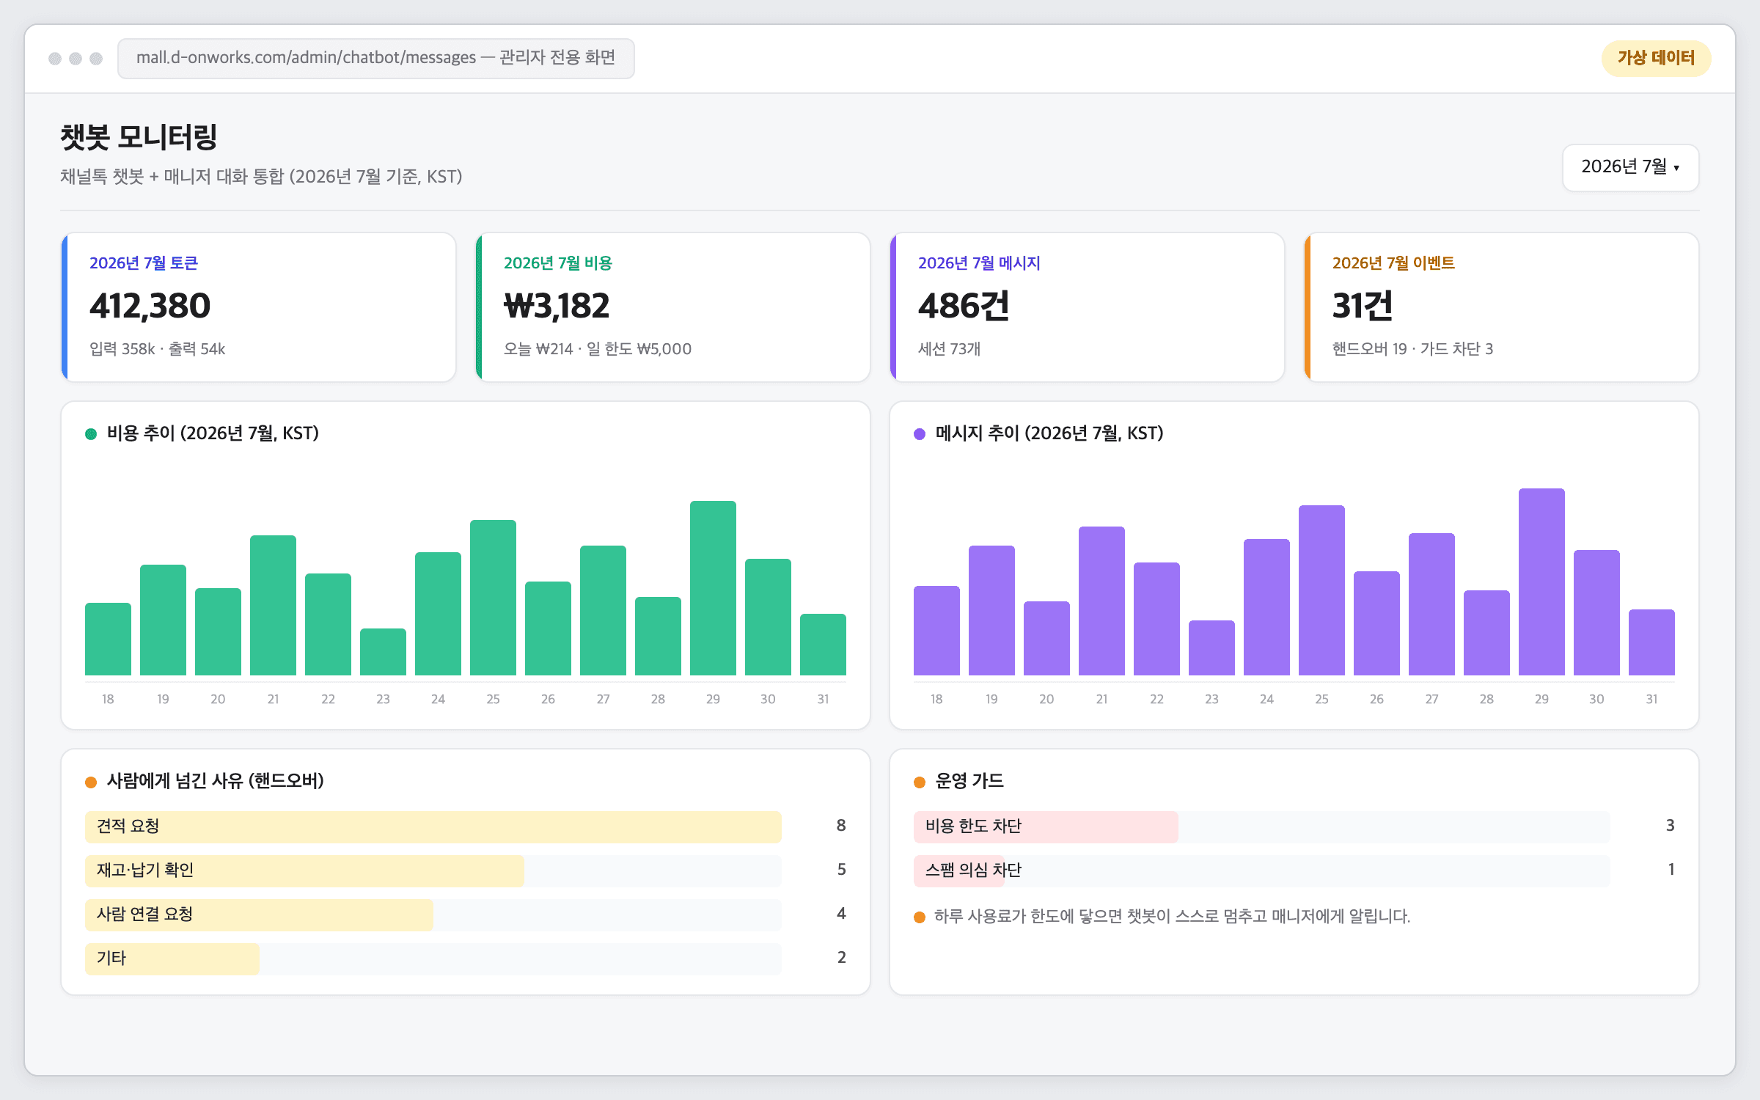Click the green cost bar for day 21
The height and width of the screenshot is (1100, 1760).
(x=273, y=605)
